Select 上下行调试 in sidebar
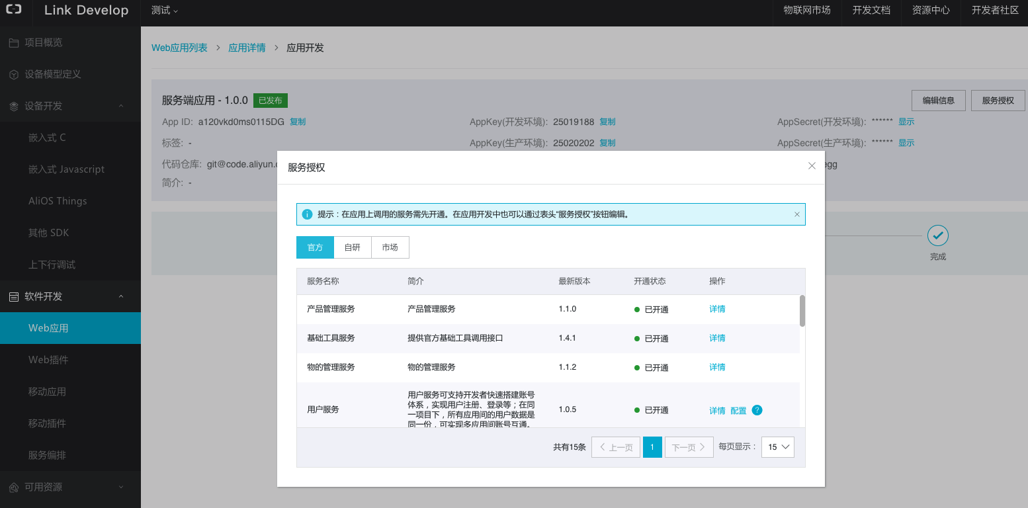The image size is (1028, 508). pos(70,265)
